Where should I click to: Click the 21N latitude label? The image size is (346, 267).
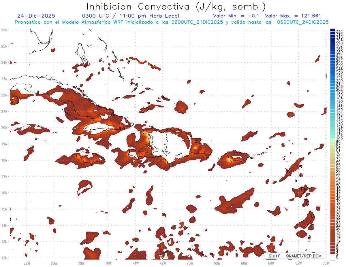[x=4, y=111]
